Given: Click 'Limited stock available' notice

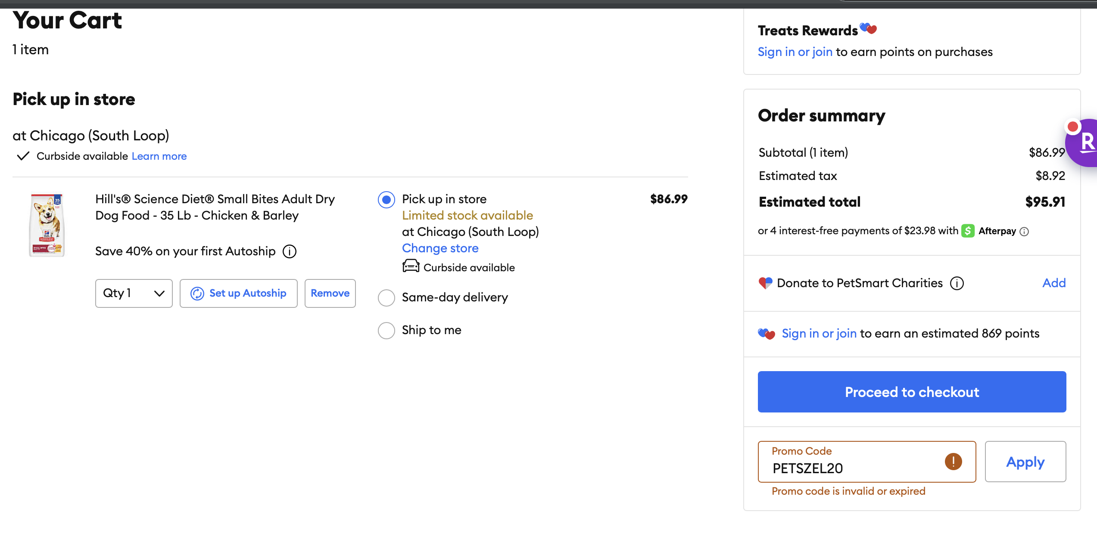Looking at the screenshot, I should [x=467, y=215].
